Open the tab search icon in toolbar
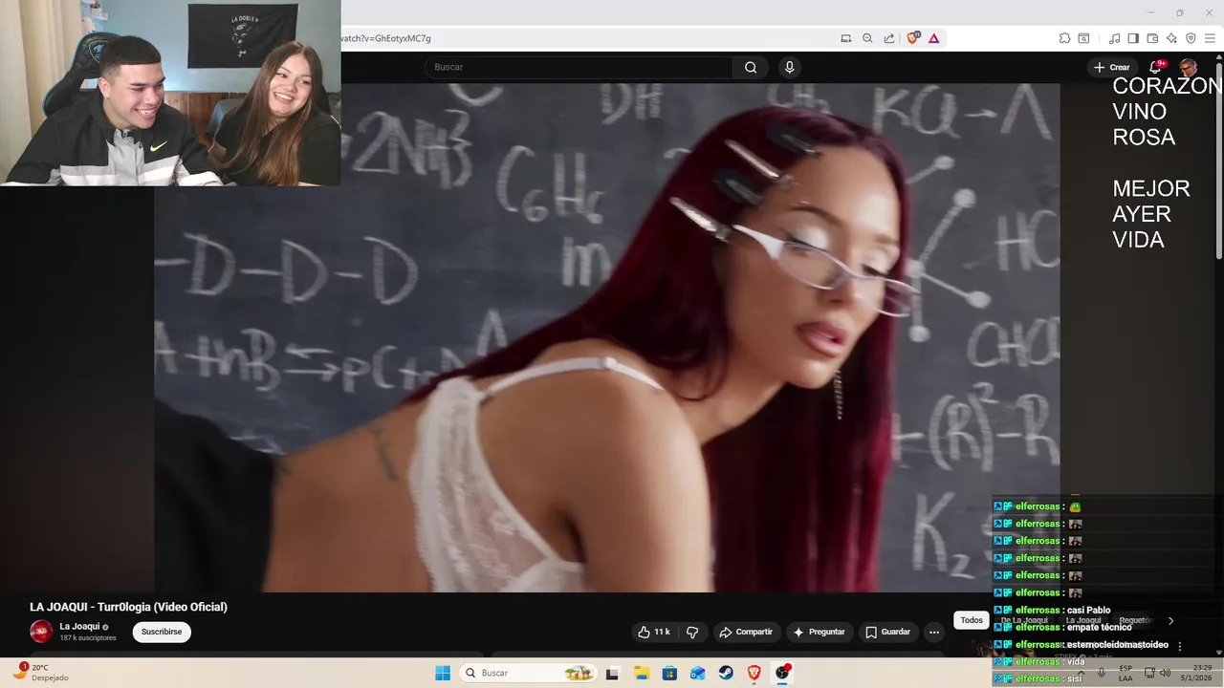1224x688 pixels. (1083, 38)
